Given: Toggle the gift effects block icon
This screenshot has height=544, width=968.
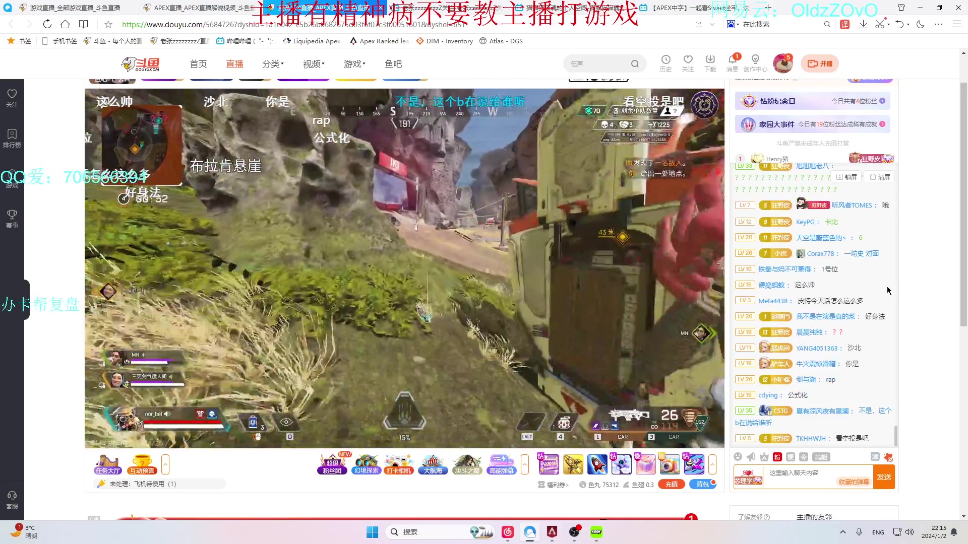Looking at the screenshot, I should (x=888, y=457).
